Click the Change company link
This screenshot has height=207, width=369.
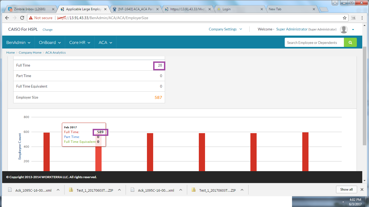48,30
